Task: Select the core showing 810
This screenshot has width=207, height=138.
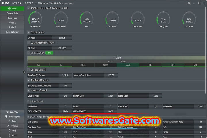Action: tap(150, 65)
